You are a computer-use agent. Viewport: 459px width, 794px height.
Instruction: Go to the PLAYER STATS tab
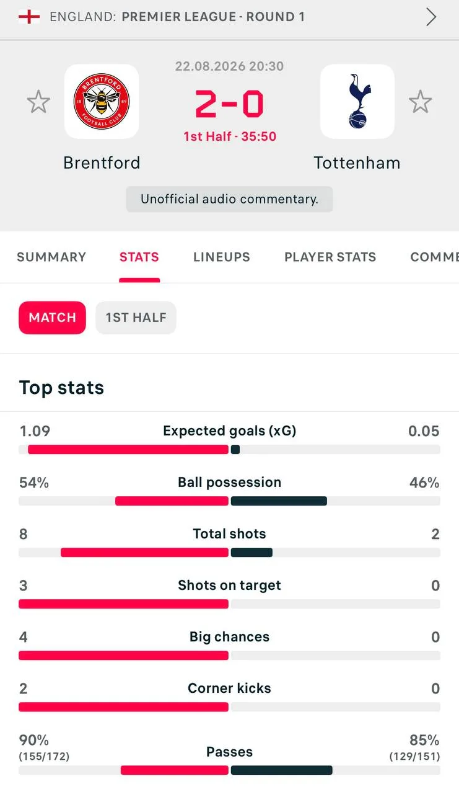click(x=330, y=257)
